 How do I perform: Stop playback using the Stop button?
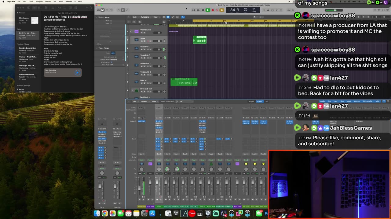[x=203, y=10]
